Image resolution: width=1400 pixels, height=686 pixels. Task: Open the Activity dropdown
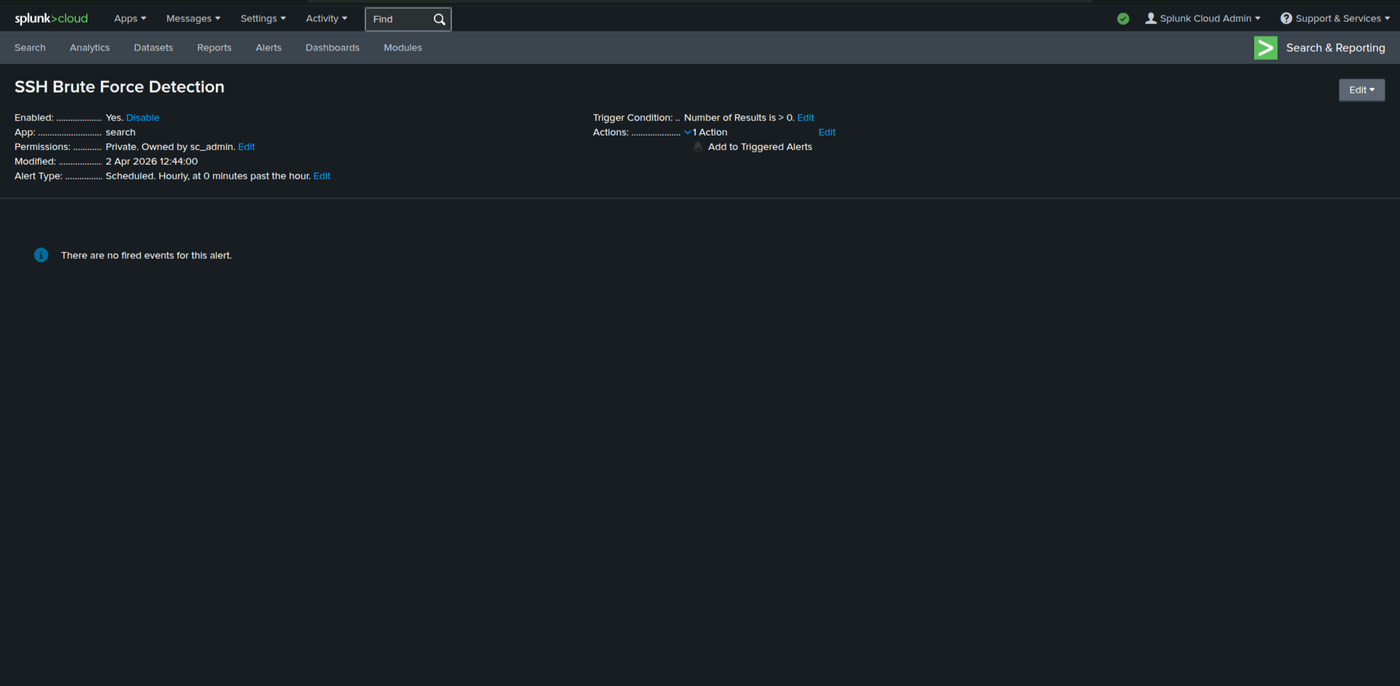[x=327, y=18]
